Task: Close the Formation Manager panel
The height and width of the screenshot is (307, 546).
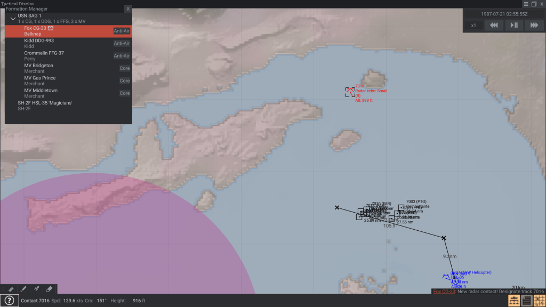Action: (127, 9)
